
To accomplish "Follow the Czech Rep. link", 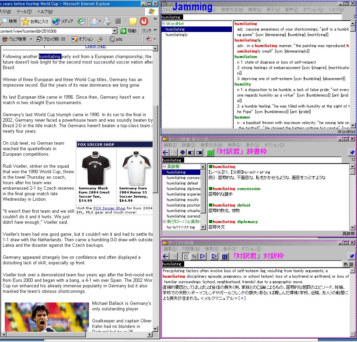I will pyautogui.click(x=96, y=46).
